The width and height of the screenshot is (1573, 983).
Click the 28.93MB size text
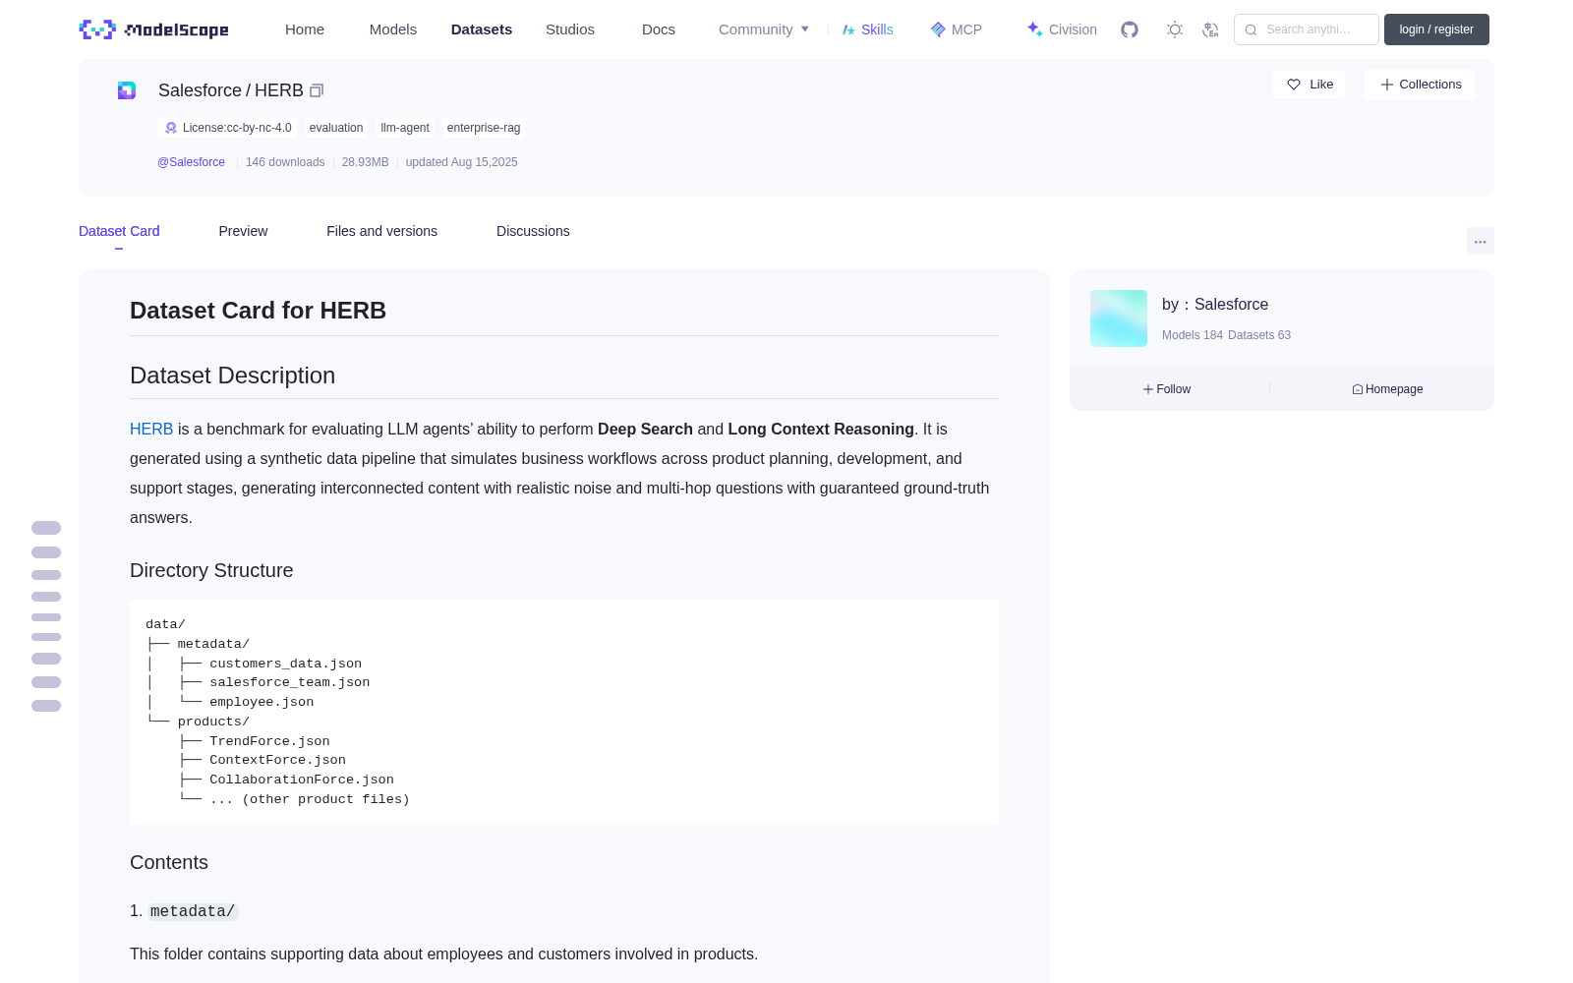(365, 162)
